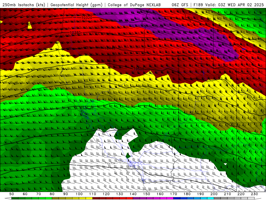Pick the bright cyan swatch just before 200
The height and width of the screenshot is (200, 266).
pos(210,198)
